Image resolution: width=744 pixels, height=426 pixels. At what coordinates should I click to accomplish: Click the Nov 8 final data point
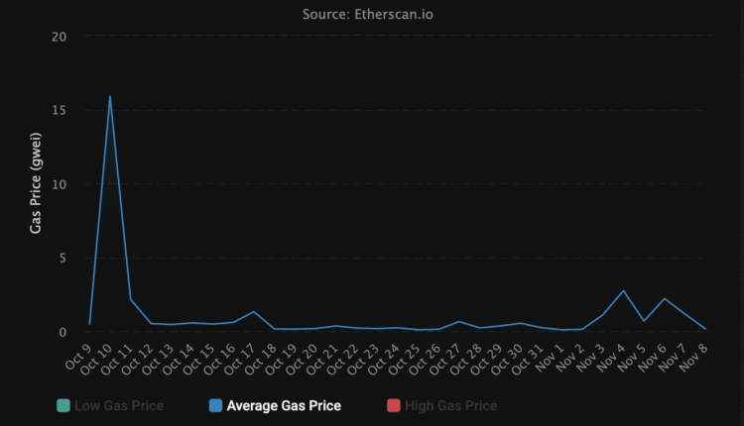pos(705,329)
